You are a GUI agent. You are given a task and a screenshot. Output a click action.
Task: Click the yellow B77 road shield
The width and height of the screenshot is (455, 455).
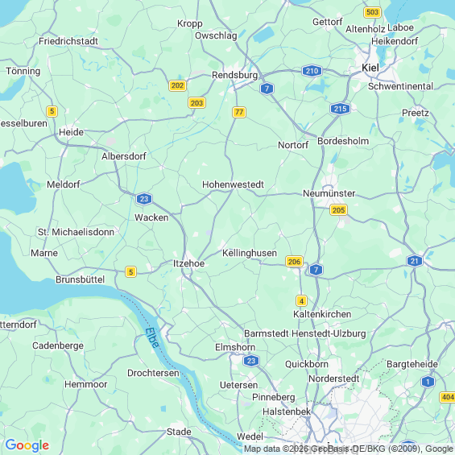pos(239,112)
